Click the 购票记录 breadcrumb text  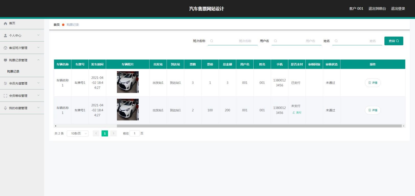(x=73, y=25)
